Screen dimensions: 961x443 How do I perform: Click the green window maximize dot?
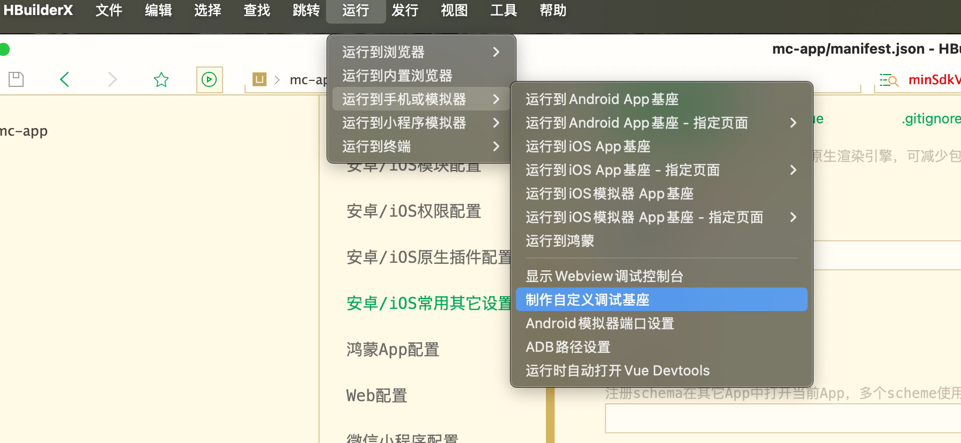click(x=4, y=49)
